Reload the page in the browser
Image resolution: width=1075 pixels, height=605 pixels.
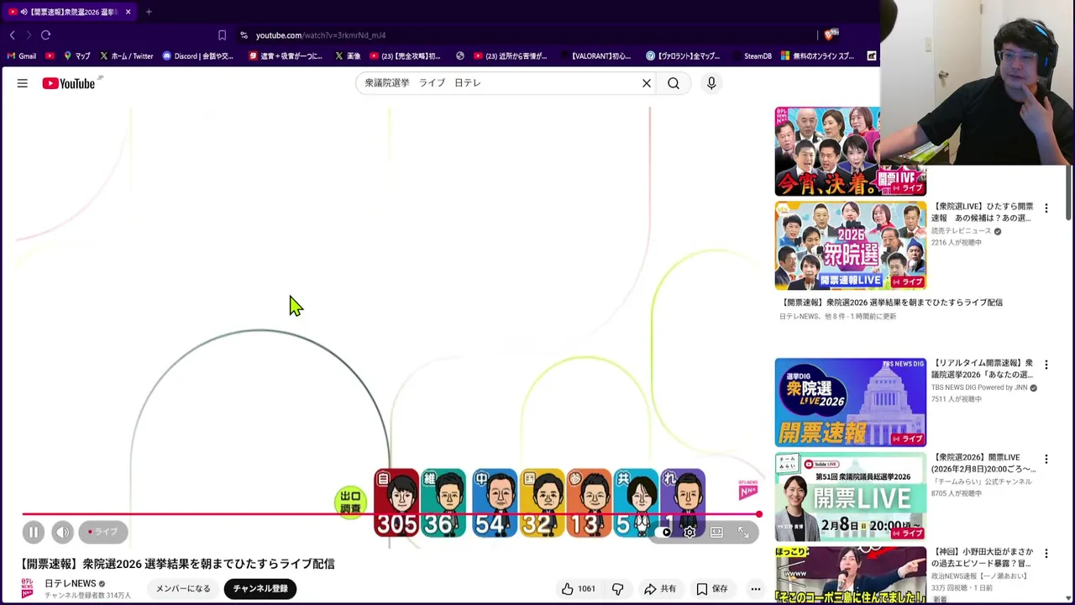click(x=45, y=35)
